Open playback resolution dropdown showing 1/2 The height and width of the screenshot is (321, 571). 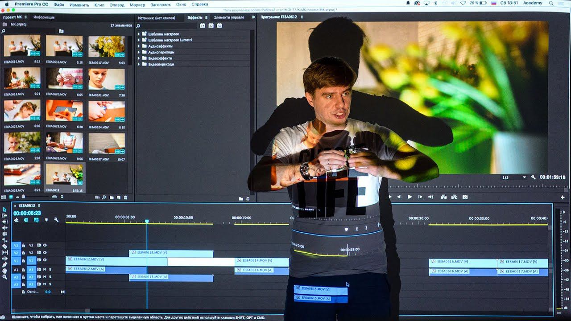pyautogui.click(x=514, y=177)
